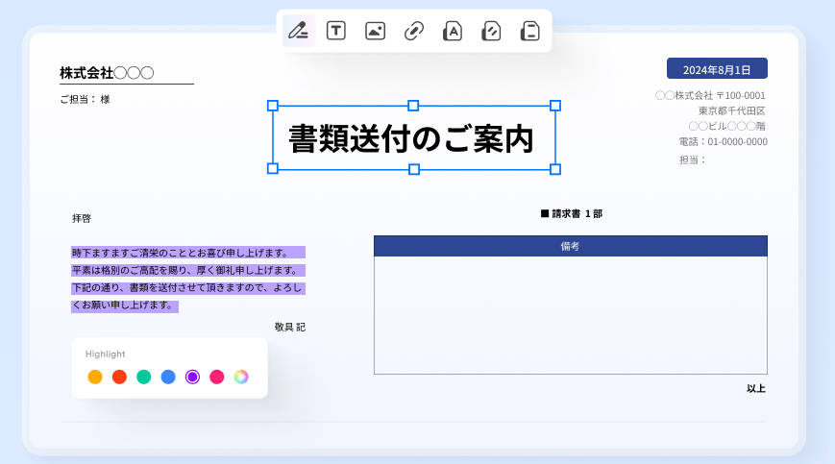The height and width of the screenshot is (464, 835).
Task: Click the title text 書類送付のご案内
Action: tap(411, 139)
